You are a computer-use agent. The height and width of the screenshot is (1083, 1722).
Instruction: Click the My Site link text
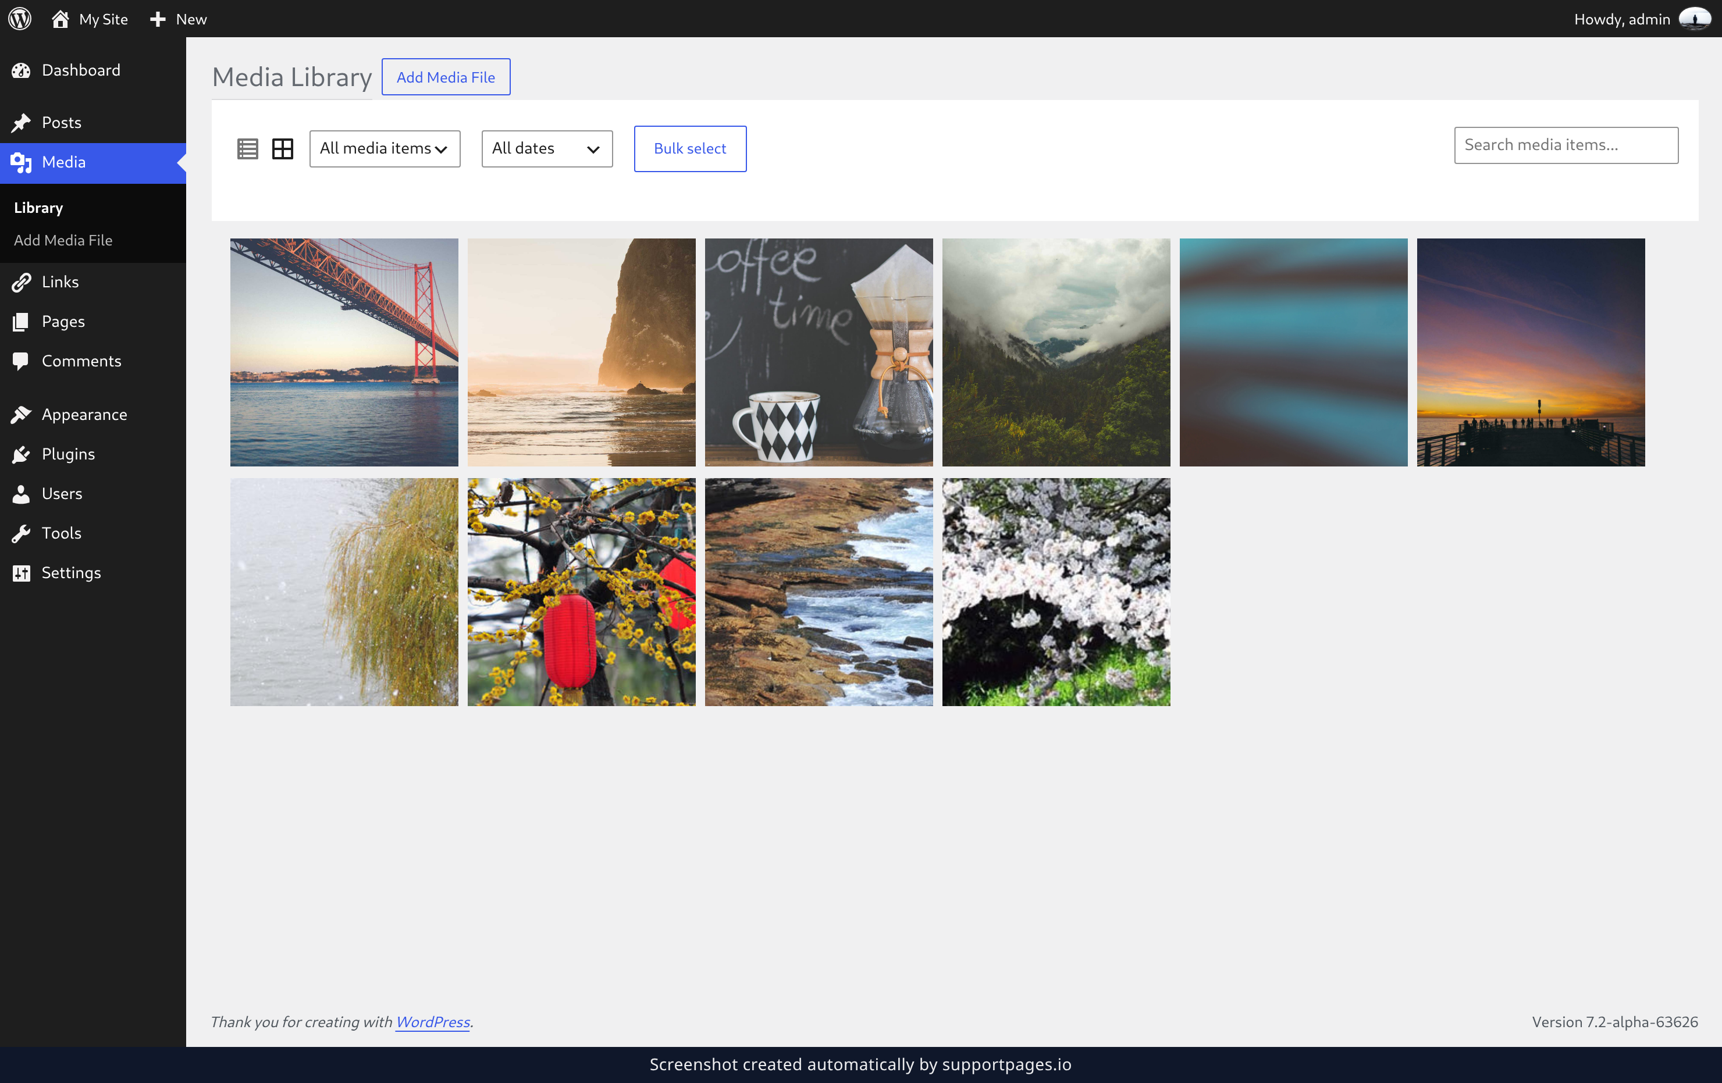104,19
